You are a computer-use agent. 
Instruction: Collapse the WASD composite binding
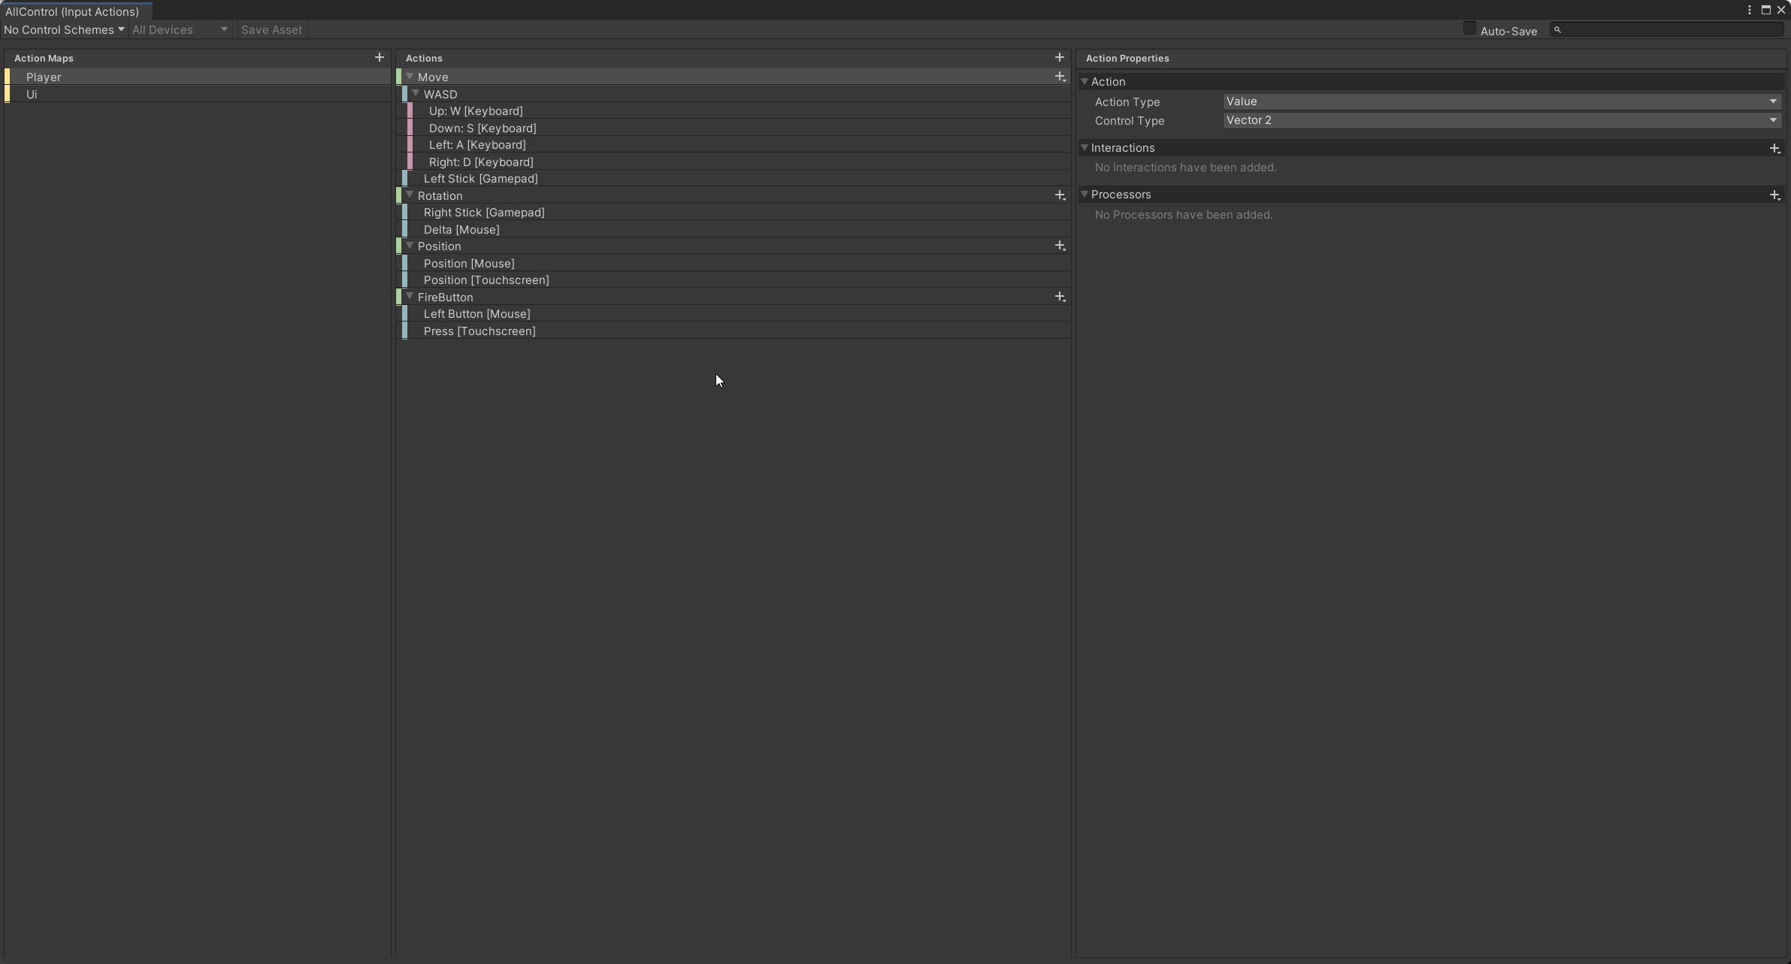416,94
